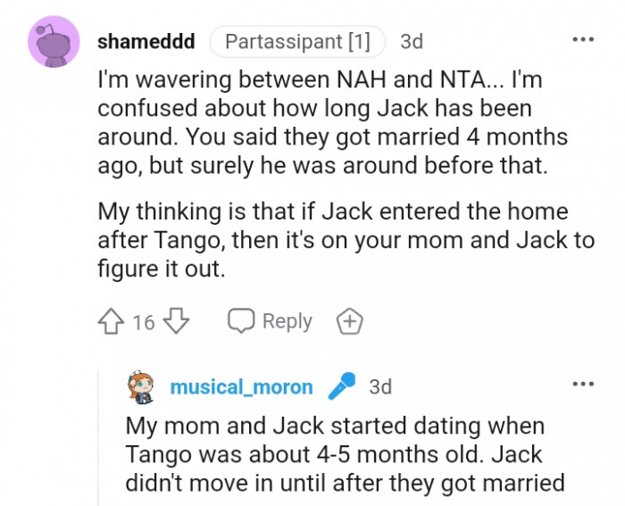Open more options for musical_moron's reply
This screenshot has height=506, width=625.
[582, 385]
